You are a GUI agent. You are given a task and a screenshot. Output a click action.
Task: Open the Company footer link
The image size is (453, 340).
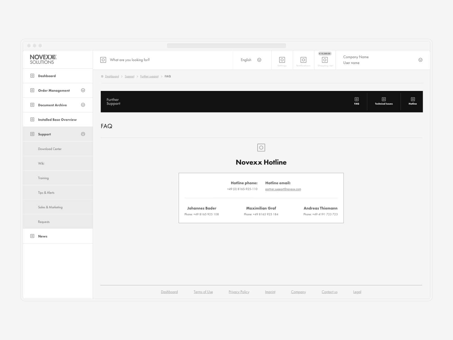[x=298, y=292]
